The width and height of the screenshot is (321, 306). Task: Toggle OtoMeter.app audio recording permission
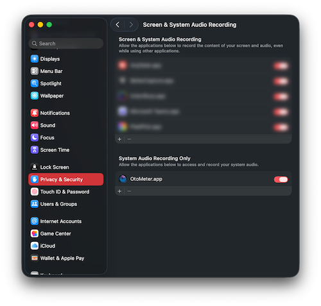281,180
